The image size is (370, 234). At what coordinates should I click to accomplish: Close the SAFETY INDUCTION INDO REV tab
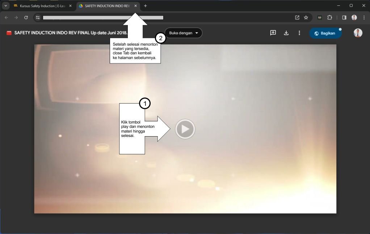tap(135, 6)
